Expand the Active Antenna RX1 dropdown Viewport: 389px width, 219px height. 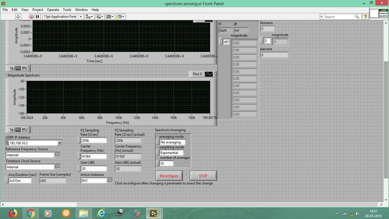tap(110, 180)
